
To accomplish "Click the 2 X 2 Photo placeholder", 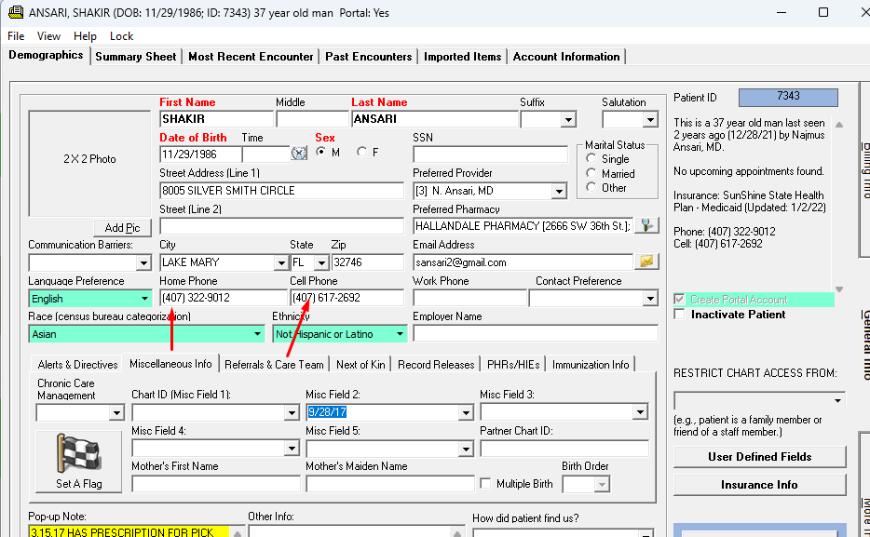I will click(x=90, y=159).
